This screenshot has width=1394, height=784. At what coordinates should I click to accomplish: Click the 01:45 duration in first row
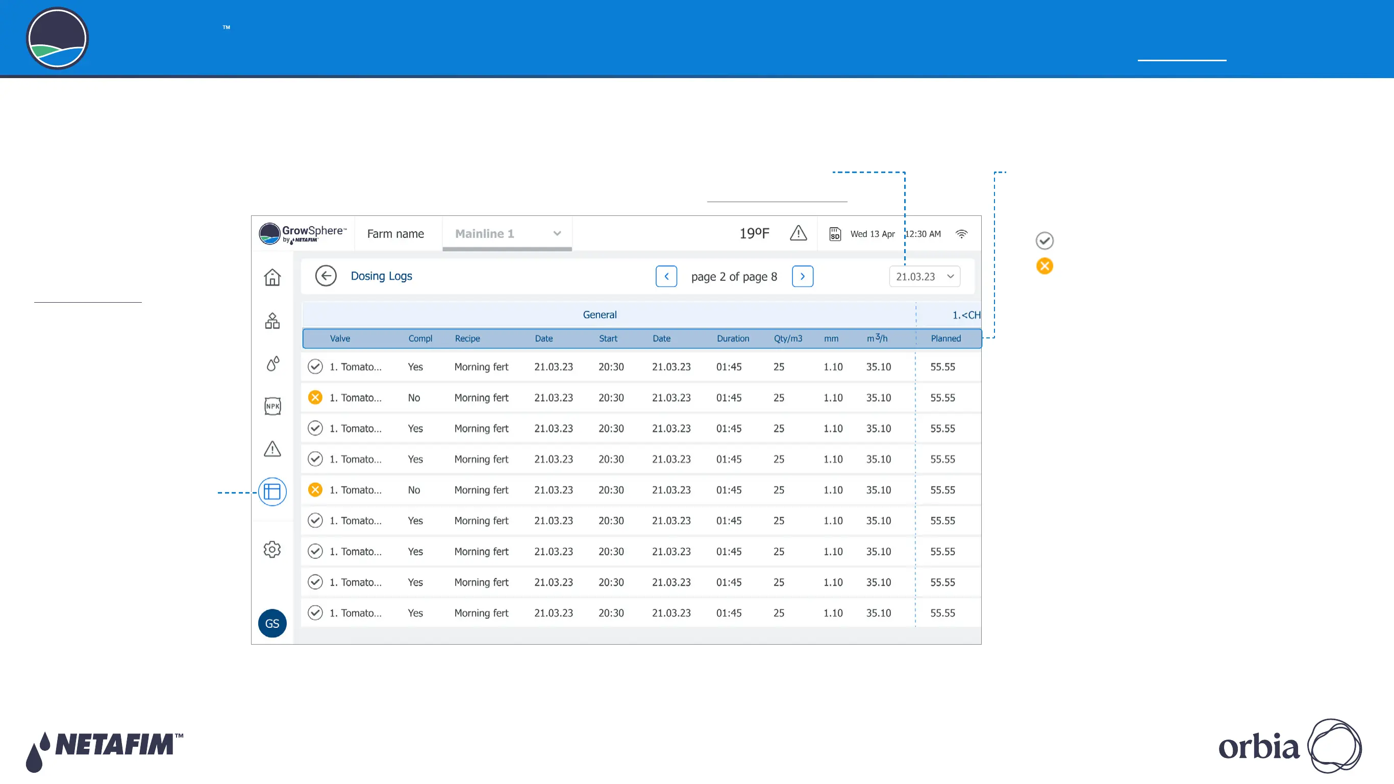click(x=729, y=366)
